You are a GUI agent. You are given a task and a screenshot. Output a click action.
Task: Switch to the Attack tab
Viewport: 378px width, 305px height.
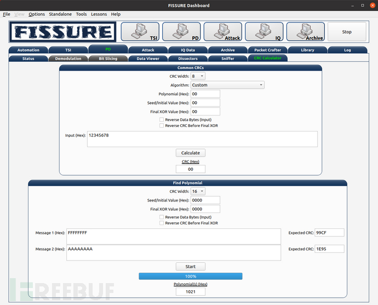tap(148, 50)
